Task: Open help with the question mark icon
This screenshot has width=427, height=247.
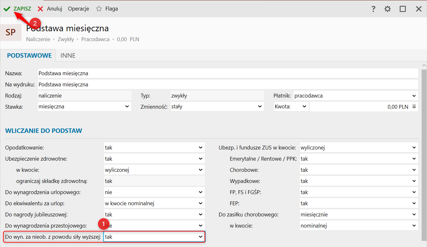Action: coord(374,9)
